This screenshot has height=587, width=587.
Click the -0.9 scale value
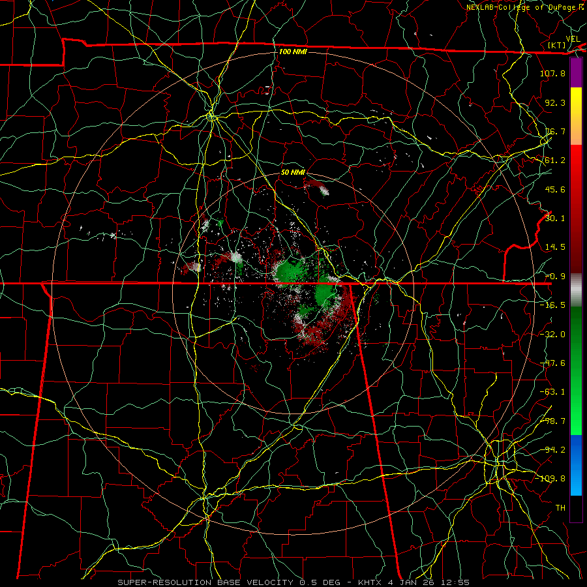point(555,277)
